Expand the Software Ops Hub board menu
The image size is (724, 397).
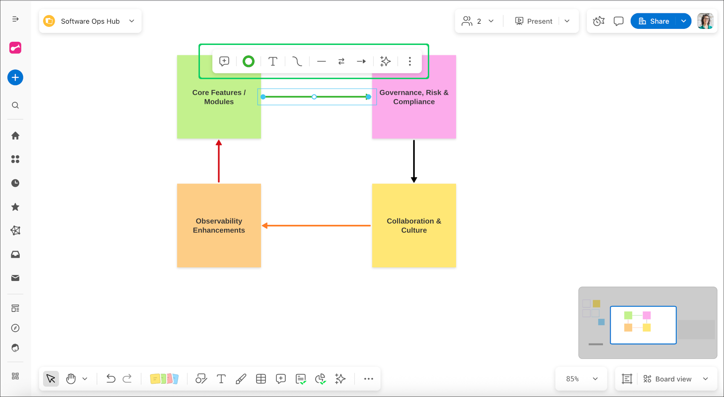pyautogui.click(x=132, y=21)
